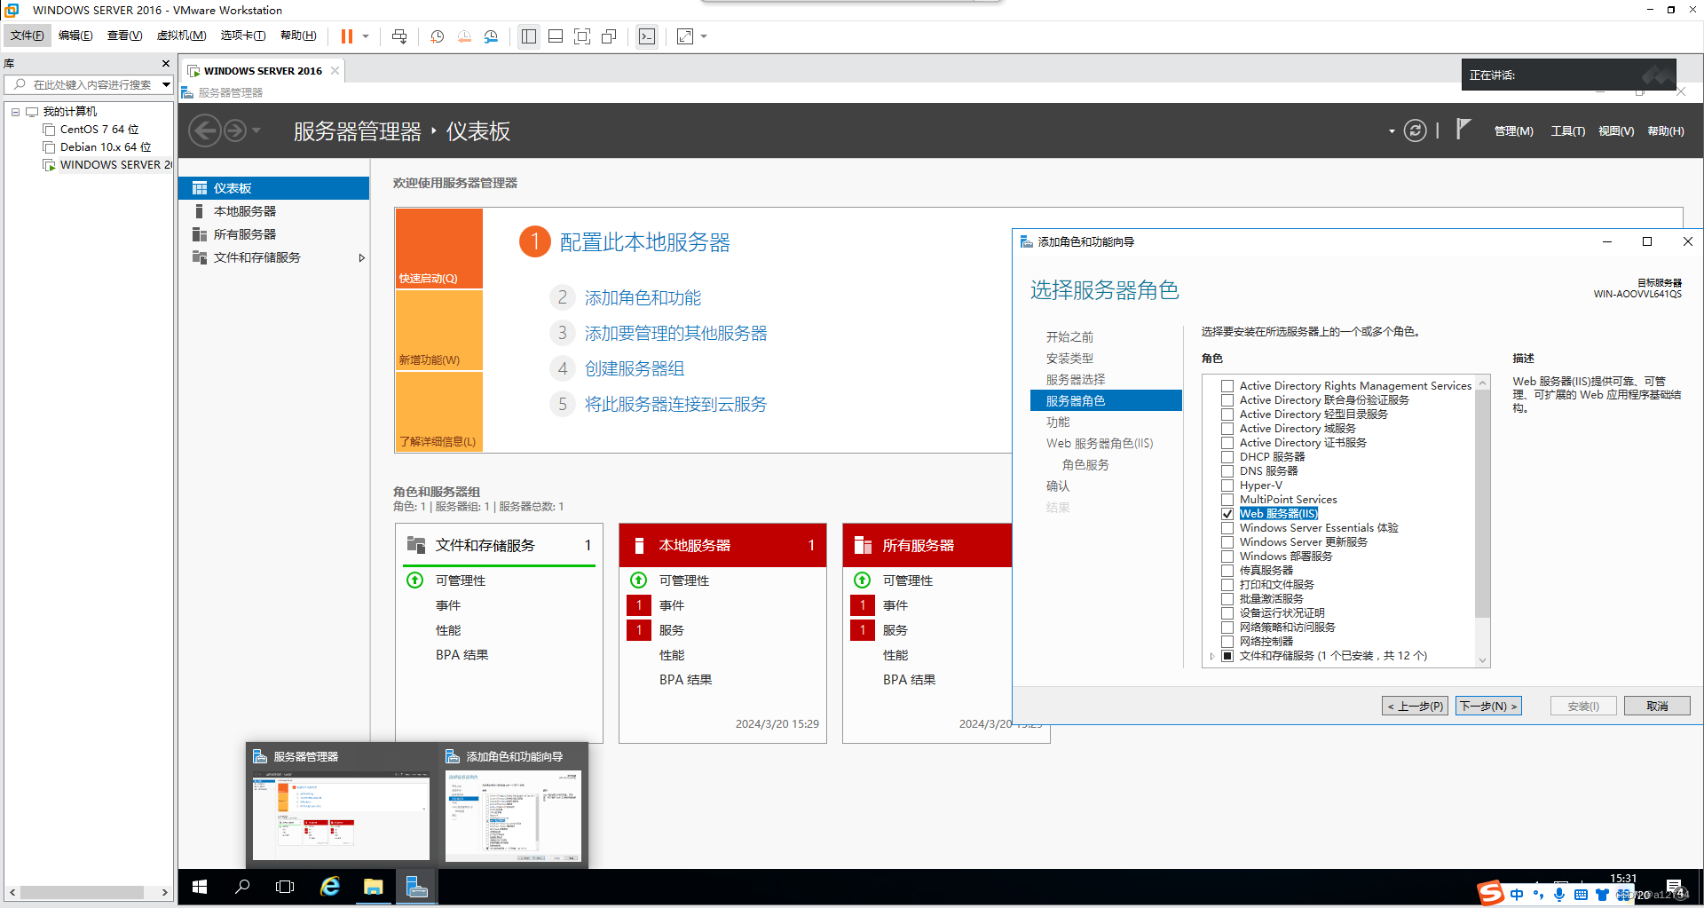Image resolution: width=1704 pixels, height=908 pixels.
Task: Click the 下一步(N) button
Action: (1488, 706)
